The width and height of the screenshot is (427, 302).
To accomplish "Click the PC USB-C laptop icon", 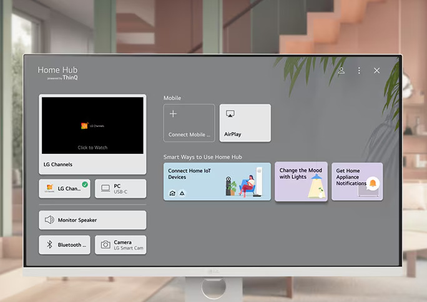I will pos(106,188).
